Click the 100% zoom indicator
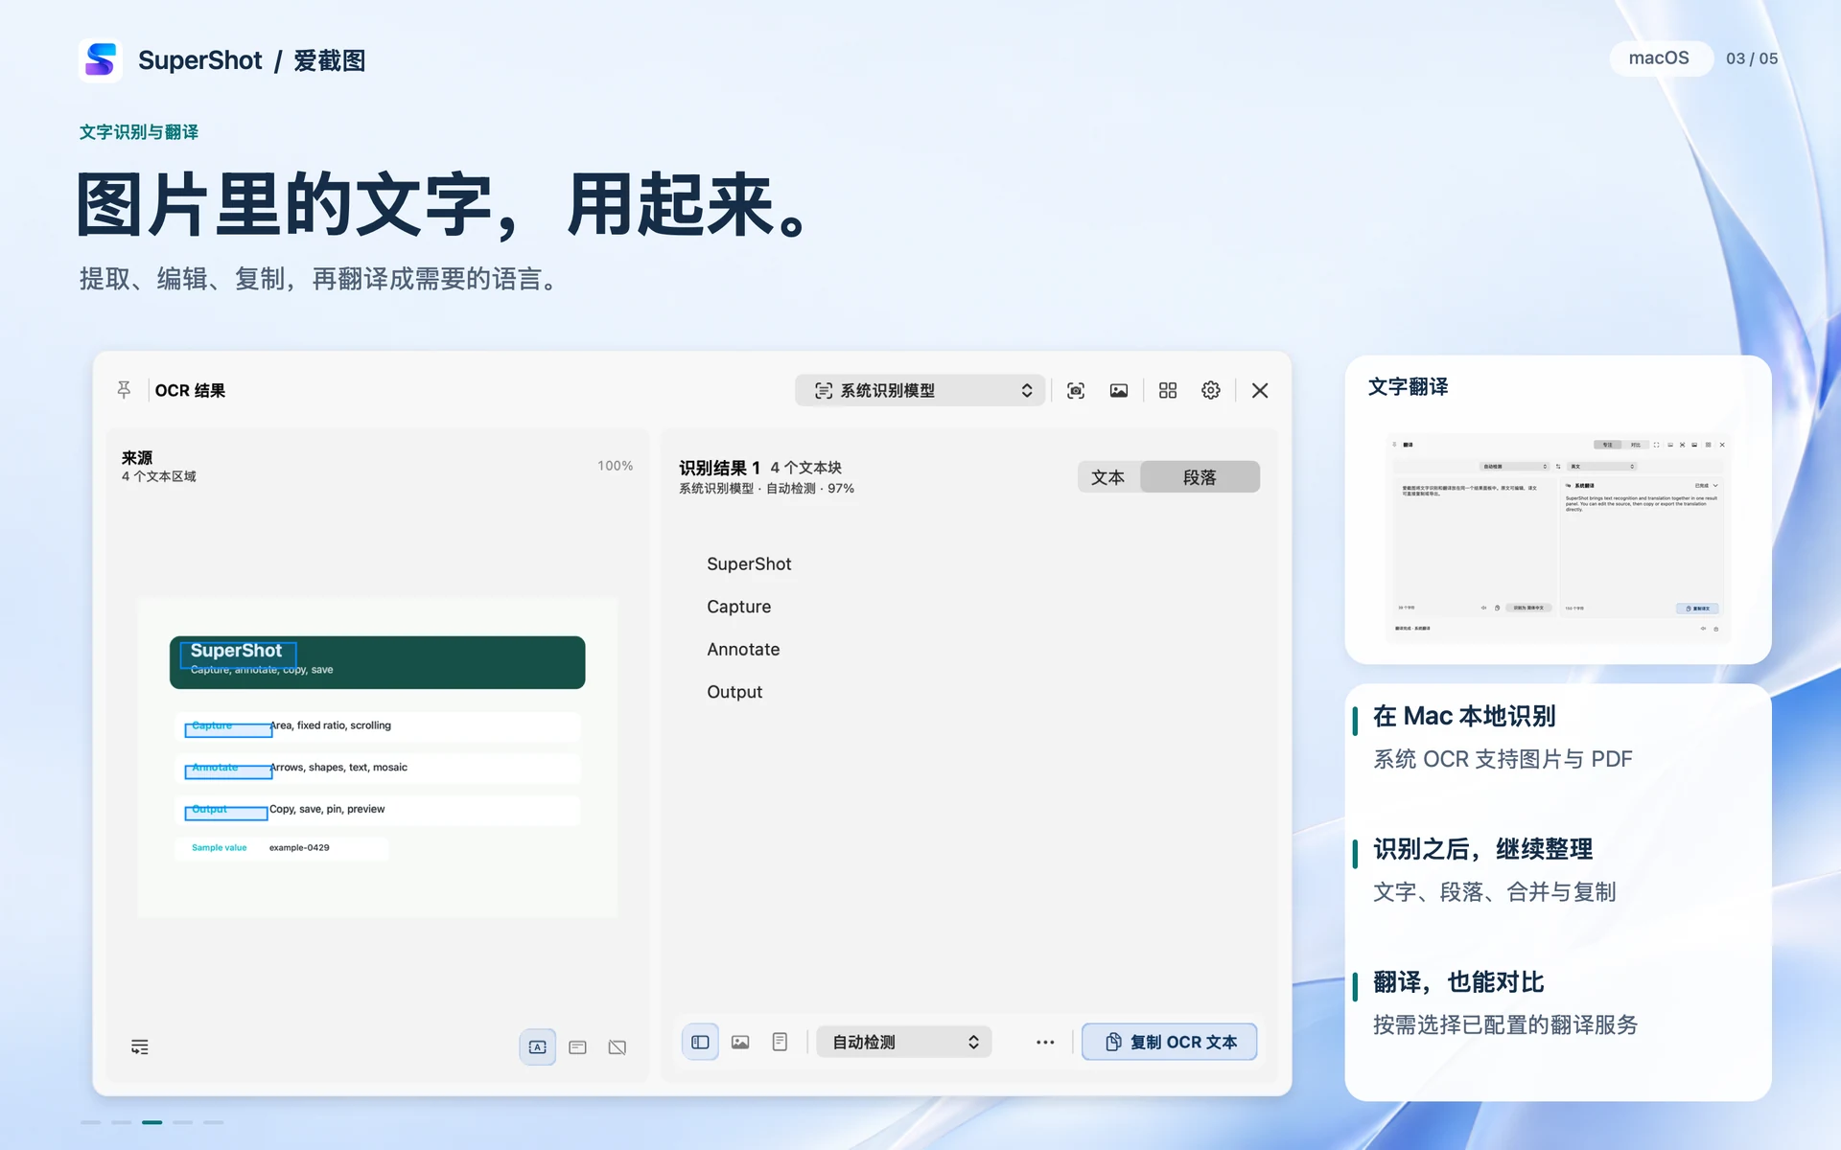 616,466
